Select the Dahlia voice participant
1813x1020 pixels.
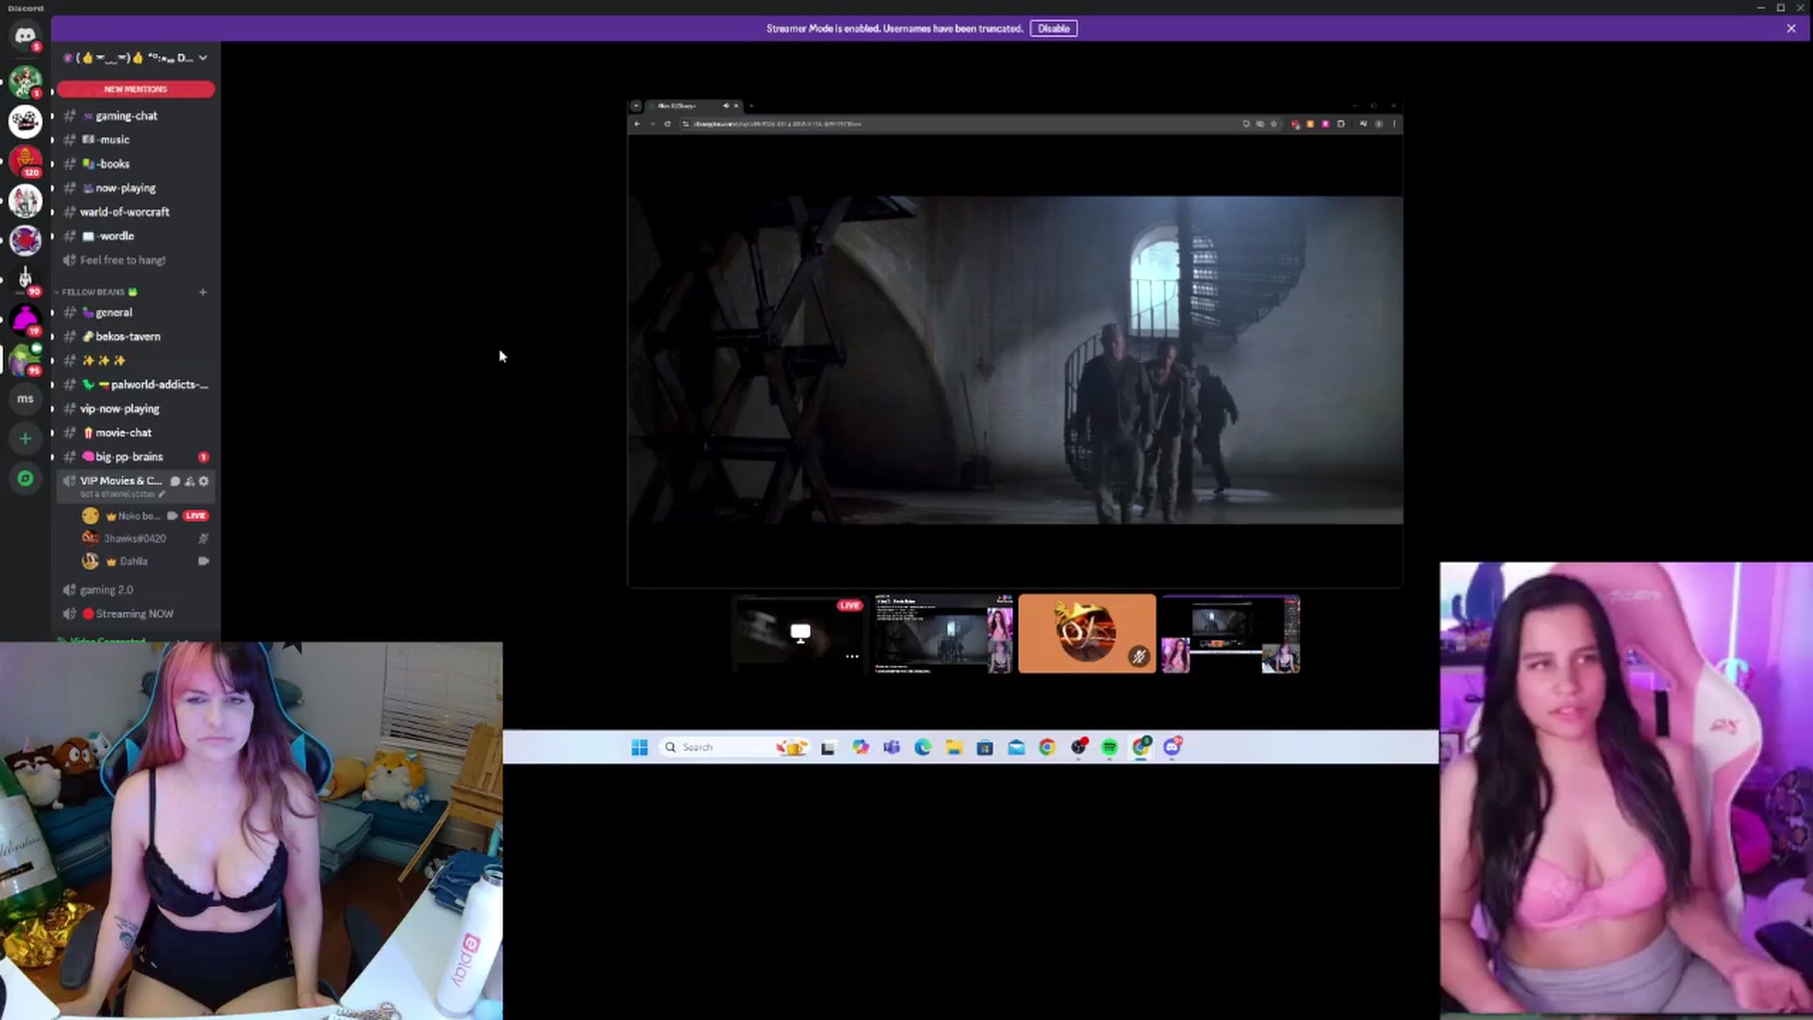(146, 561)
